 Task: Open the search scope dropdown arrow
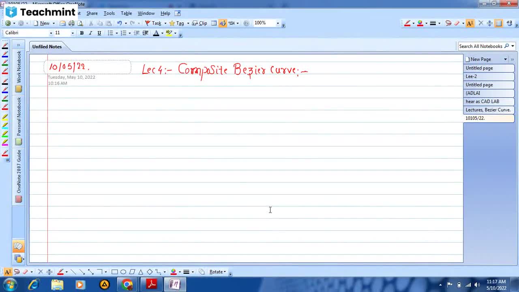coord(513,46)
